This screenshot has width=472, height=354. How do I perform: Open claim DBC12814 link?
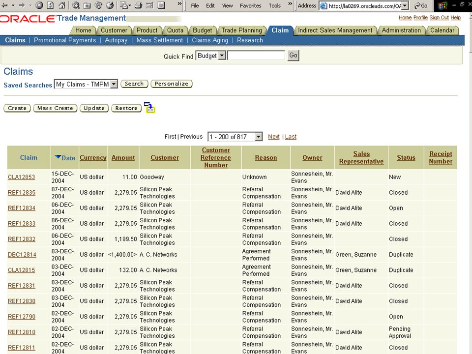point(22,255)
